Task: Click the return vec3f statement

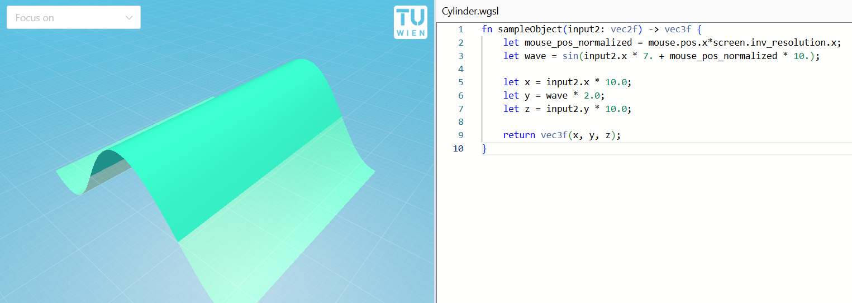Action: click(562, 135)
